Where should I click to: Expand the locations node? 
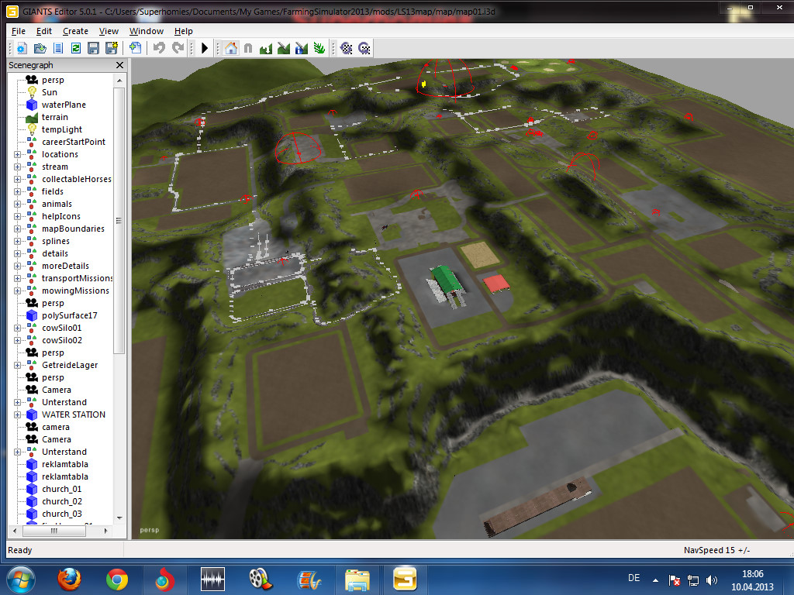pyautogui.click(x=17, y=154)
